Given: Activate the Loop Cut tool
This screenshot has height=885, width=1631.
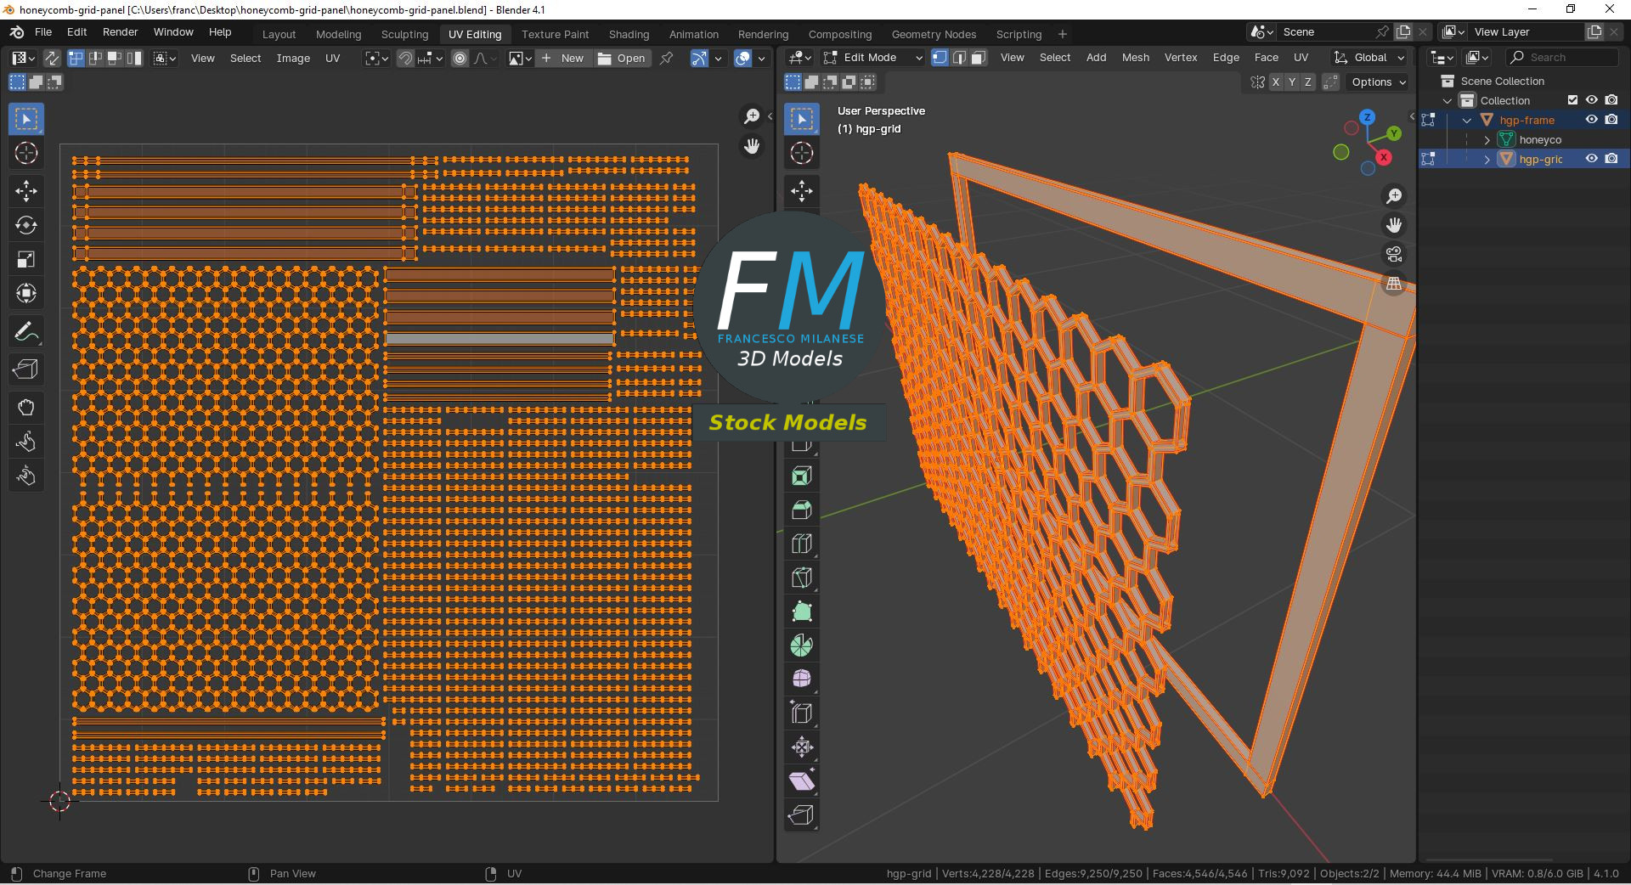Looking at the screenshot, I should 801,544.
